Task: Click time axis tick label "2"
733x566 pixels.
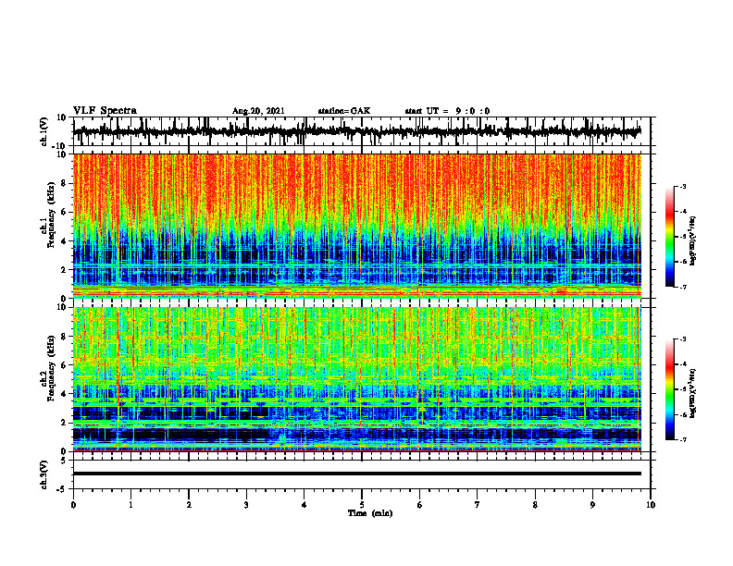Action: [189, 505]
